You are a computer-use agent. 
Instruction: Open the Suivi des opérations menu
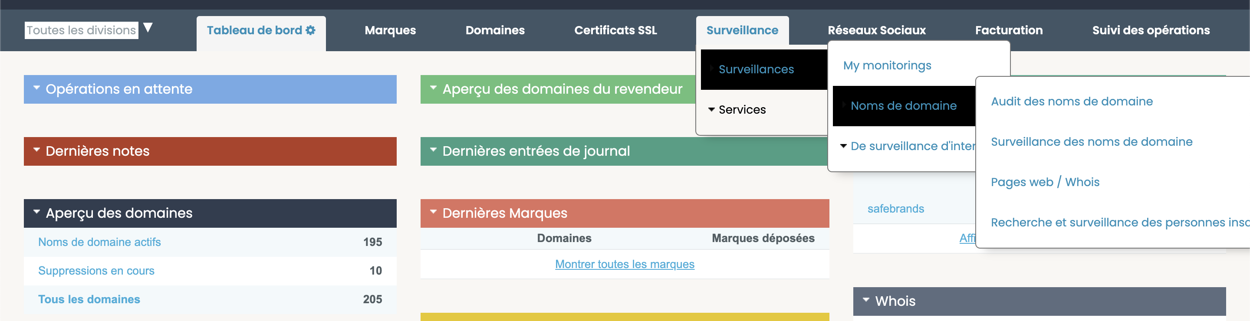point(1151,30)
